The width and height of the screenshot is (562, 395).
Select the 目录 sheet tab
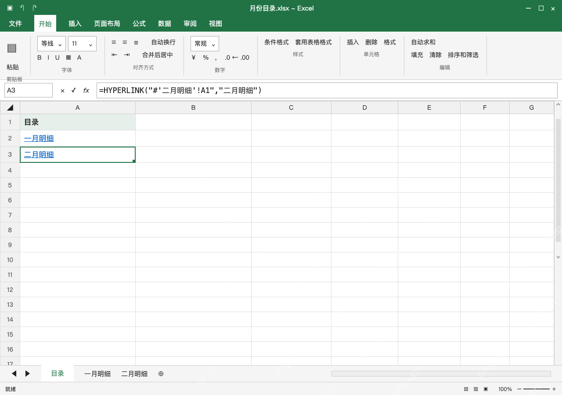tap(58, 373)
